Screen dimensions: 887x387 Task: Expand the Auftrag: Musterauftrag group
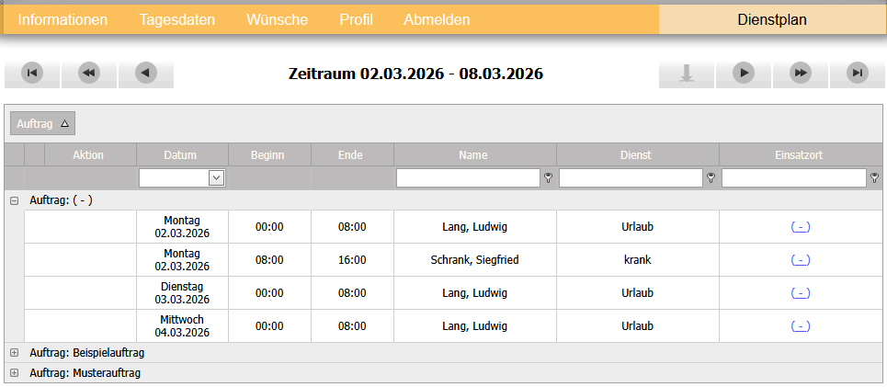[x=14, y=373]
